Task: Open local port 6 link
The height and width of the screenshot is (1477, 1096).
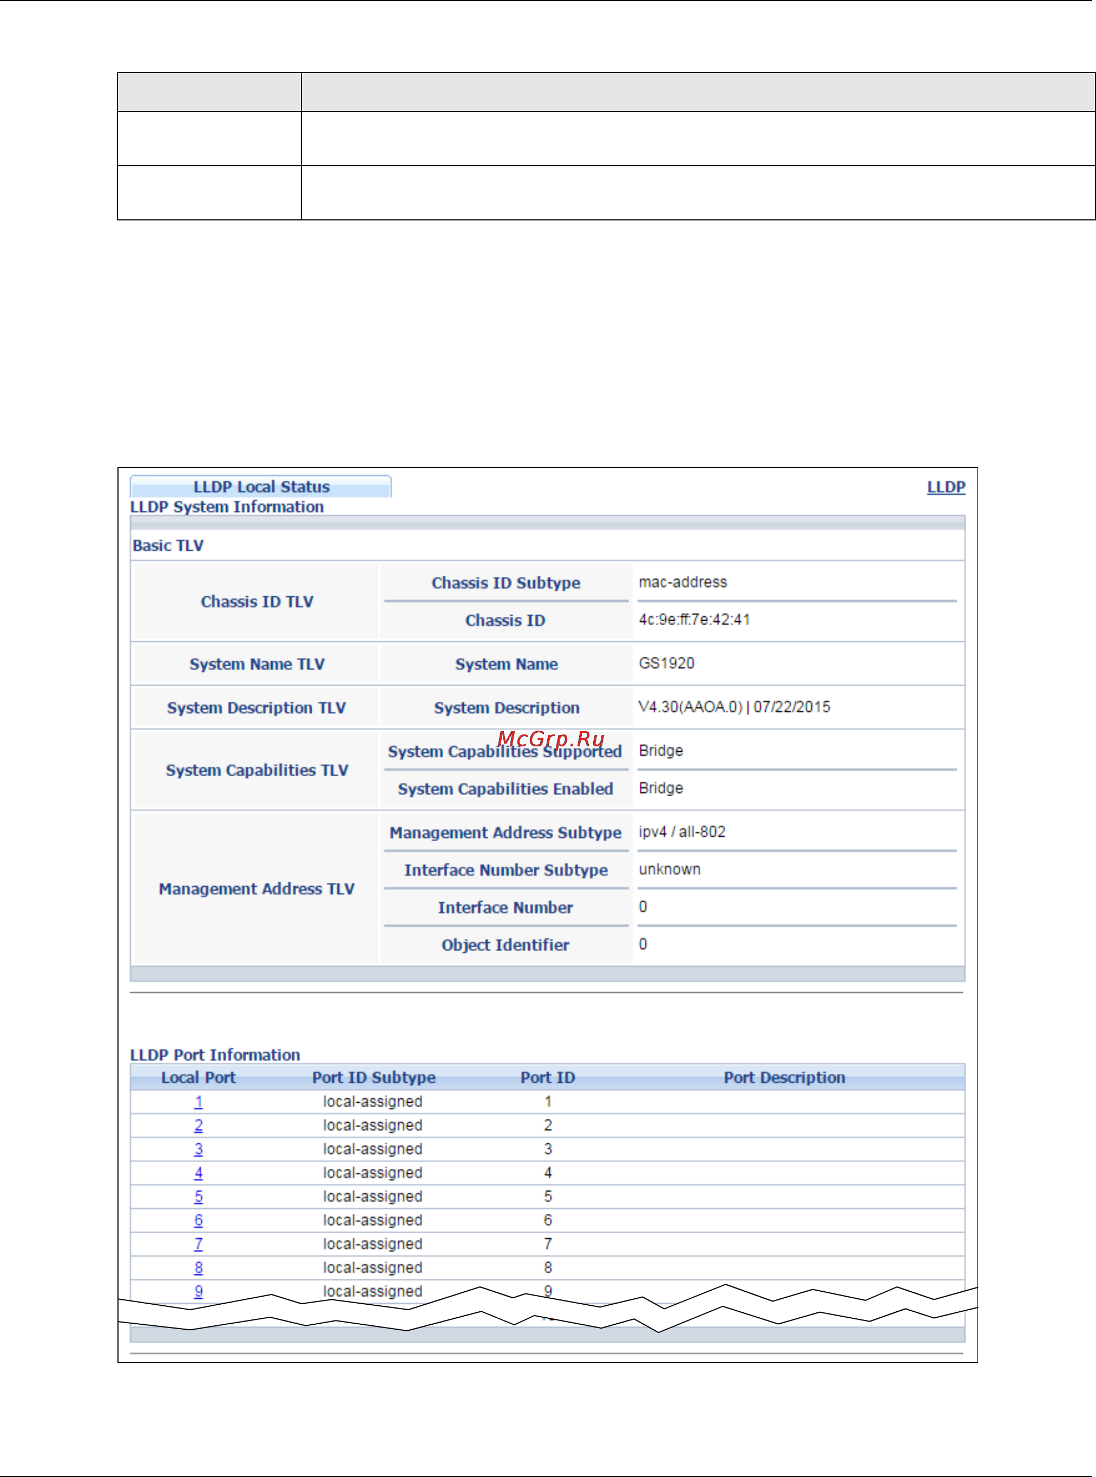Action: coord(199,1221)
